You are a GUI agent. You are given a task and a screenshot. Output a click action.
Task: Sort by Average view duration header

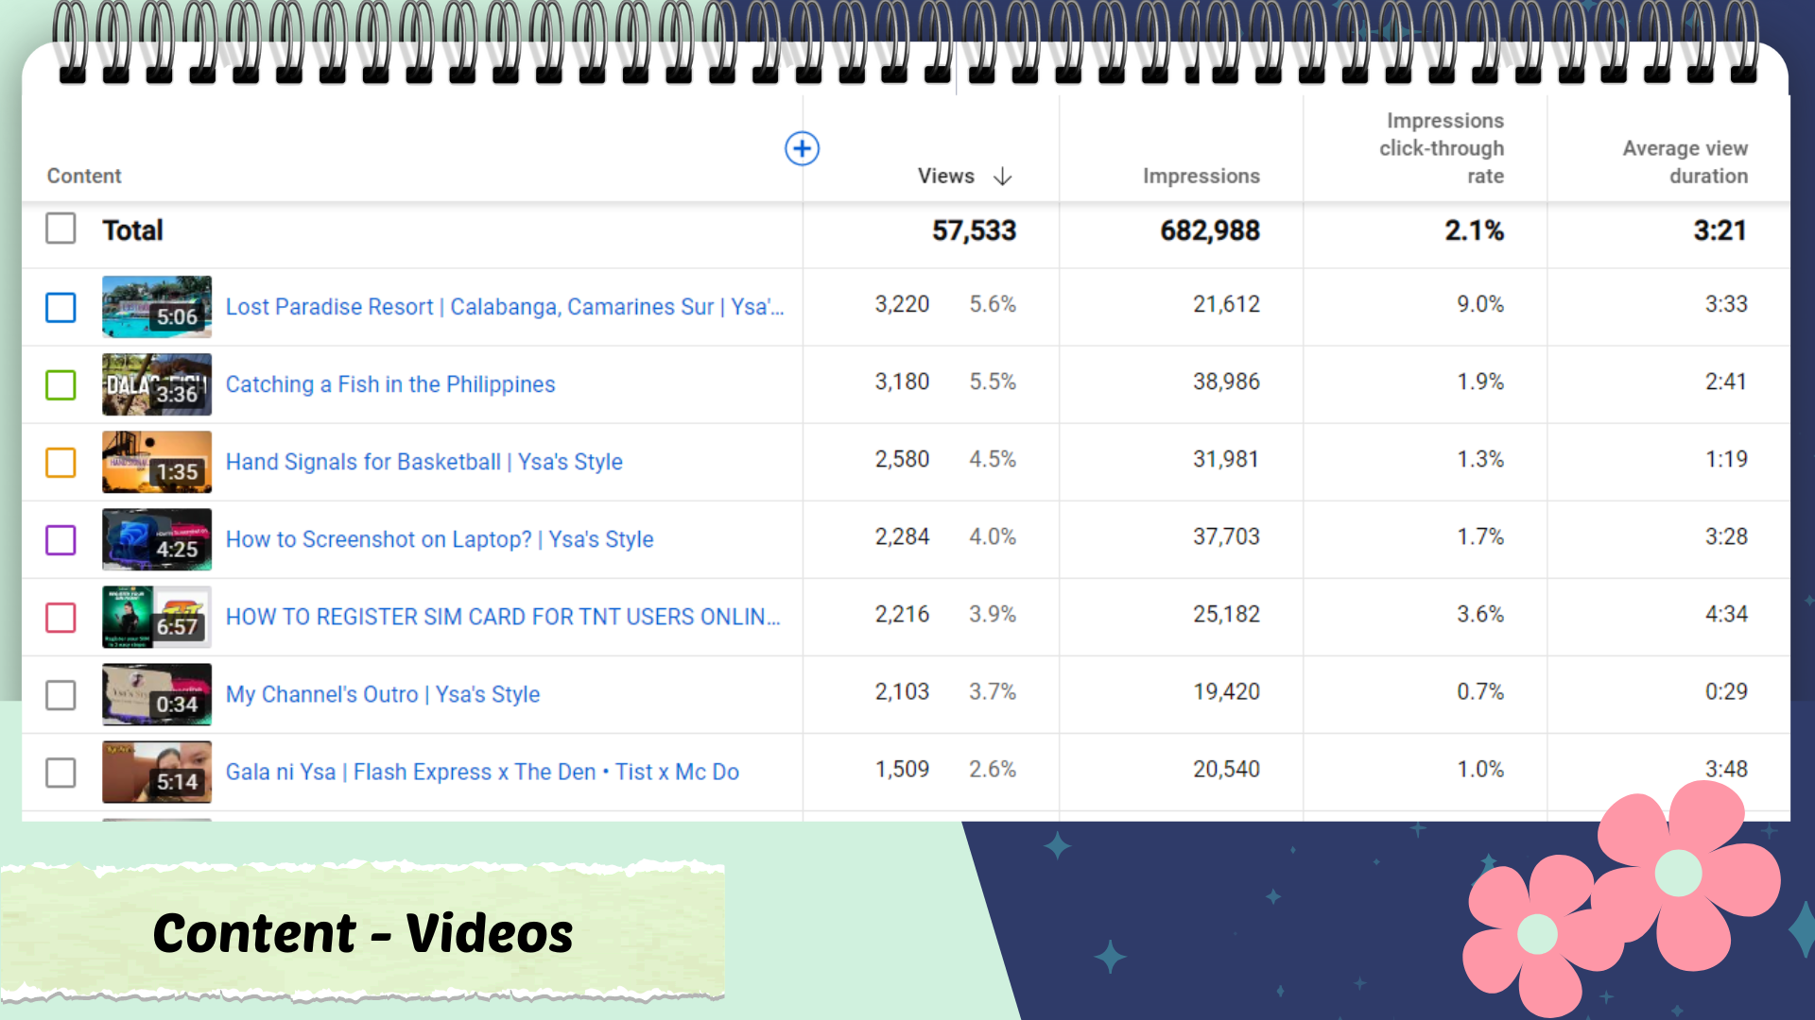click(x=1685, y=161)
